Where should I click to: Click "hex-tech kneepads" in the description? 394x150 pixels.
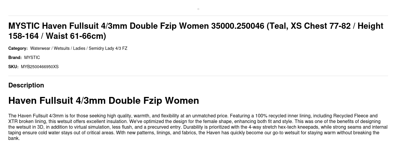pyautogui.click(x=300, y=127)
